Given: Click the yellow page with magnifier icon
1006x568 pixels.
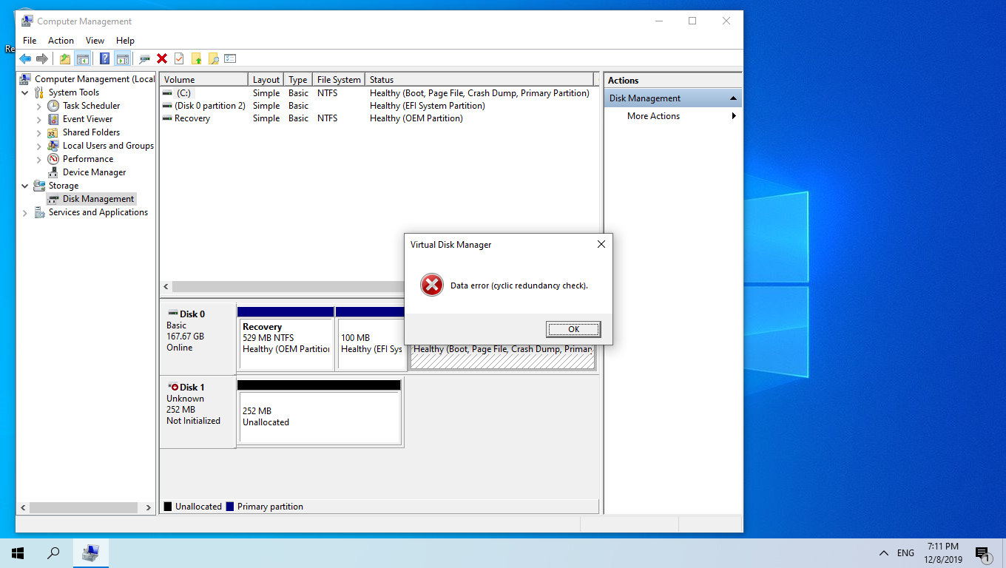Looking at the screenshot, I should click(x=213, y=58).
